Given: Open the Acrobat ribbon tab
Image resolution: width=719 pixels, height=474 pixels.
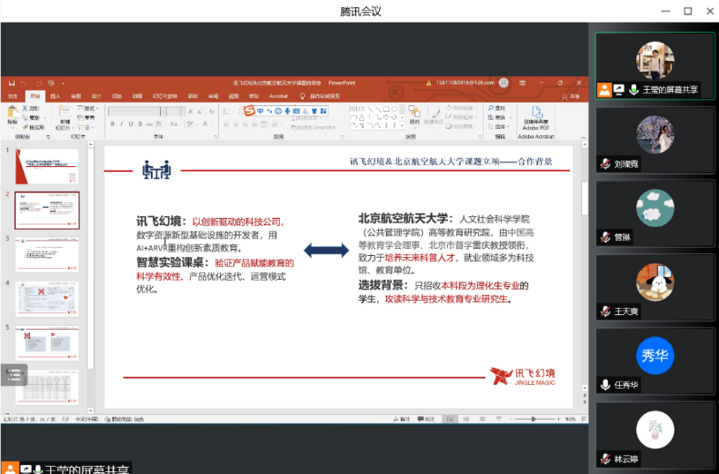Looking at the screenshot, I should tap(278, 95).
